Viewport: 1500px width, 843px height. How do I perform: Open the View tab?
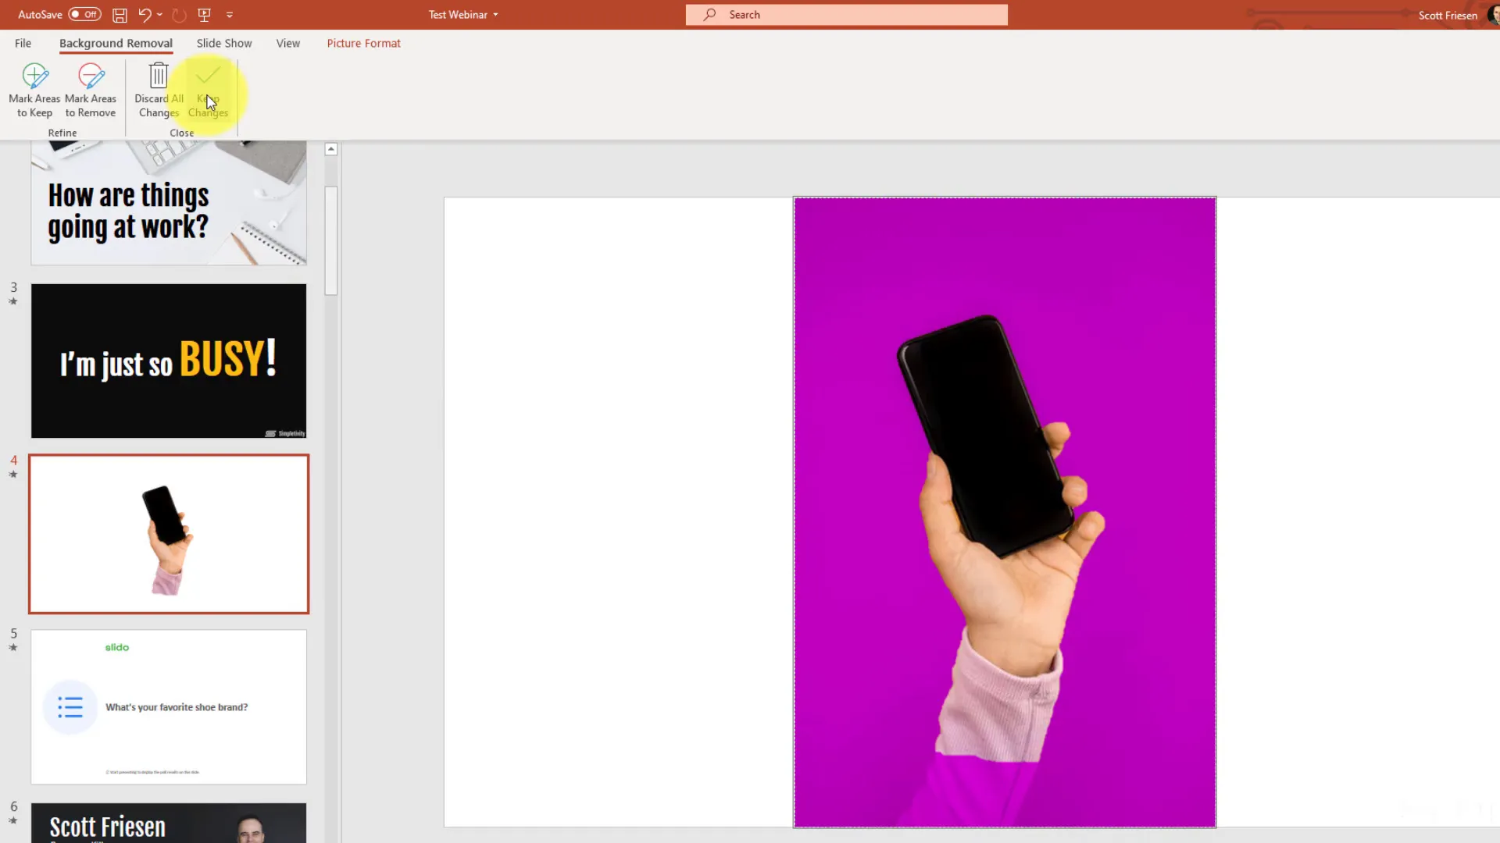coord(287,43)
